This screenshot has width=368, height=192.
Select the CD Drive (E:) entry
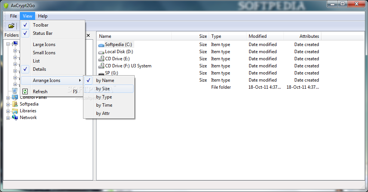[x=117, y=59]
